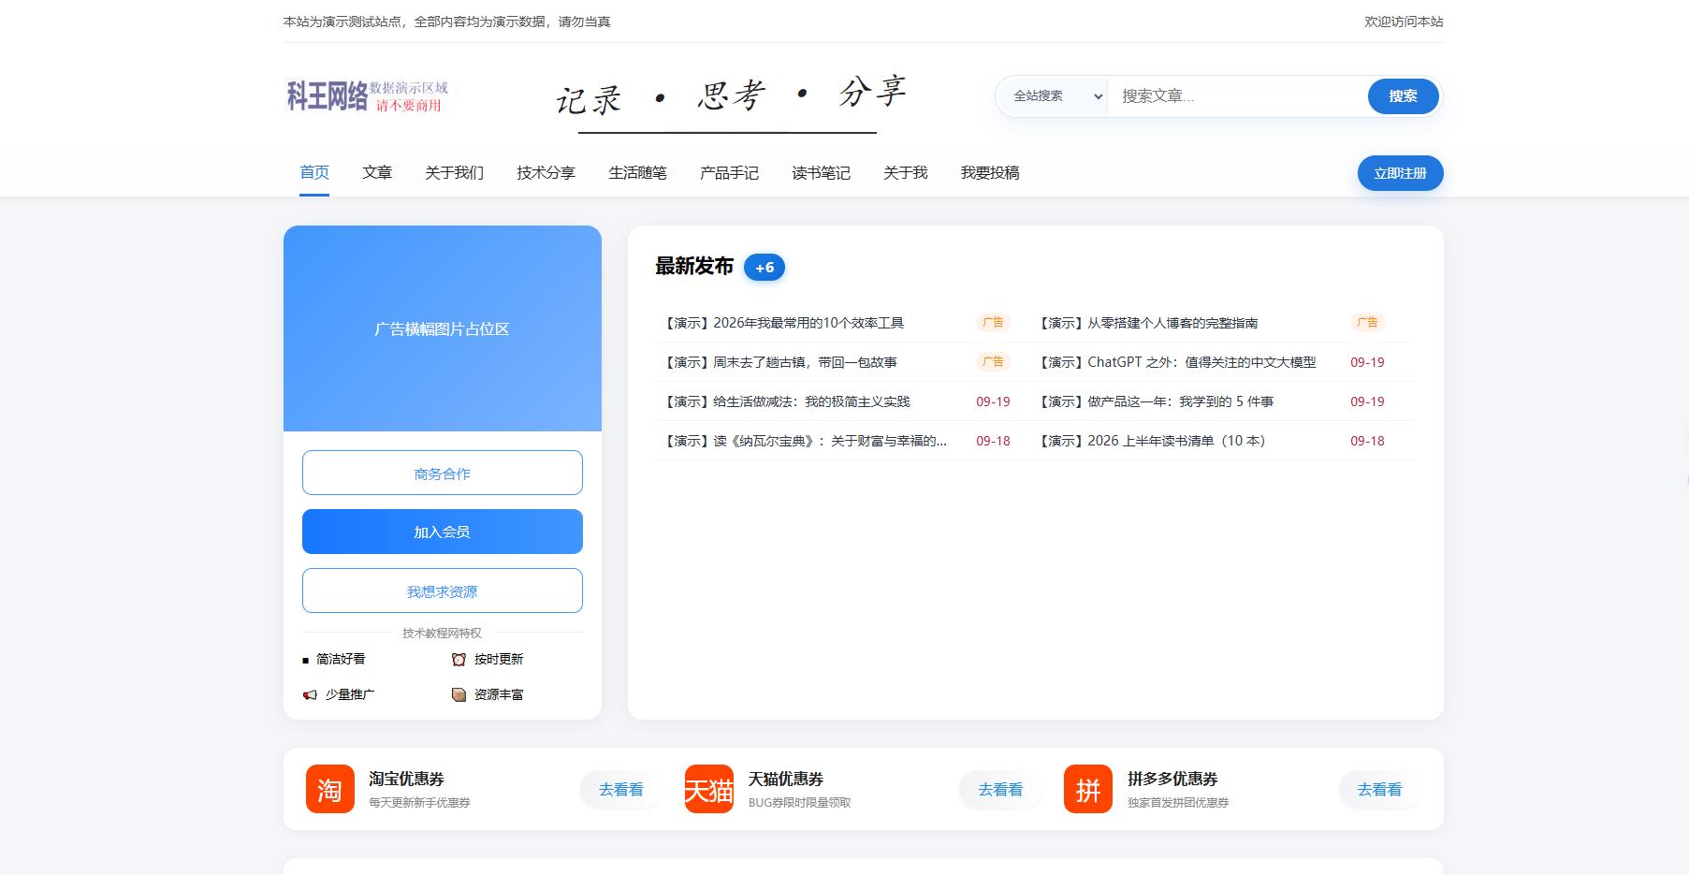Open the 文章 nav item

[x=377, y=173]
